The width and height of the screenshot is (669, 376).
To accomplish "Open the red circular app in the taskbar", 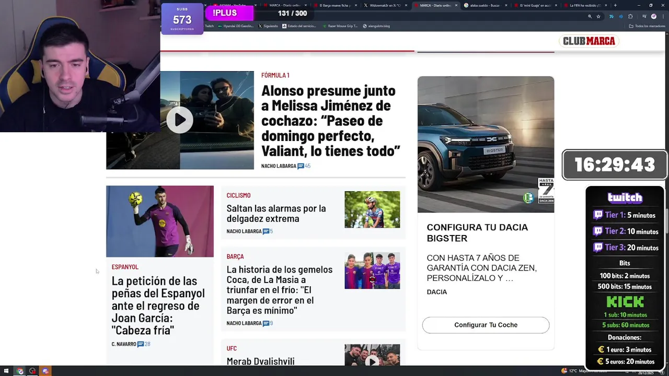I will (32, 371).
